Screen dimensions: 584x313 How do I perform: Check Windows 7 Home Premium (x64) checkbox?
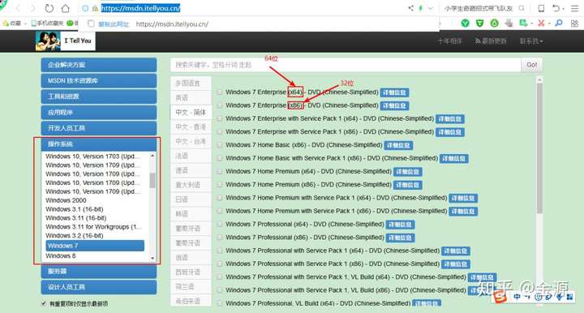click(x=220, y=171)
